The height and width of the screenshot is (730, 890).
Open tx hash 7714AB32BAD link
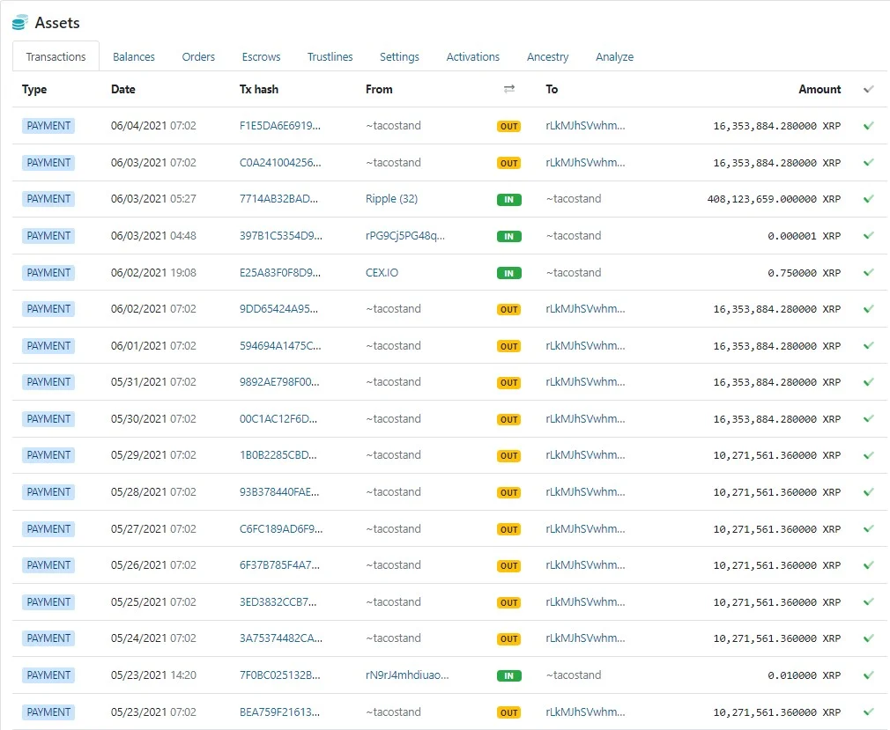[x=279, y=199]
